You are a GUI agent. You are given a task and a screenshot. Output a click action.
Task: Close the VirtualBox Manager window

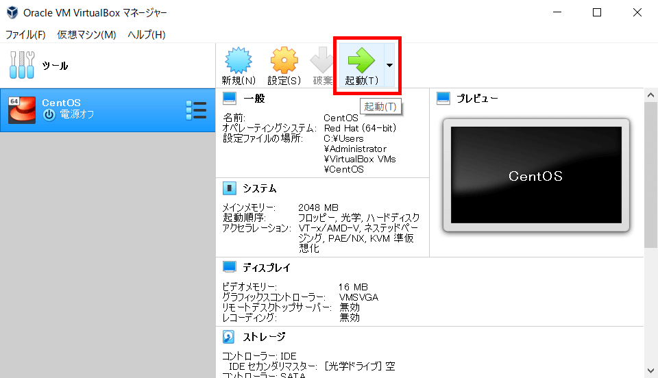pos(637,12)
